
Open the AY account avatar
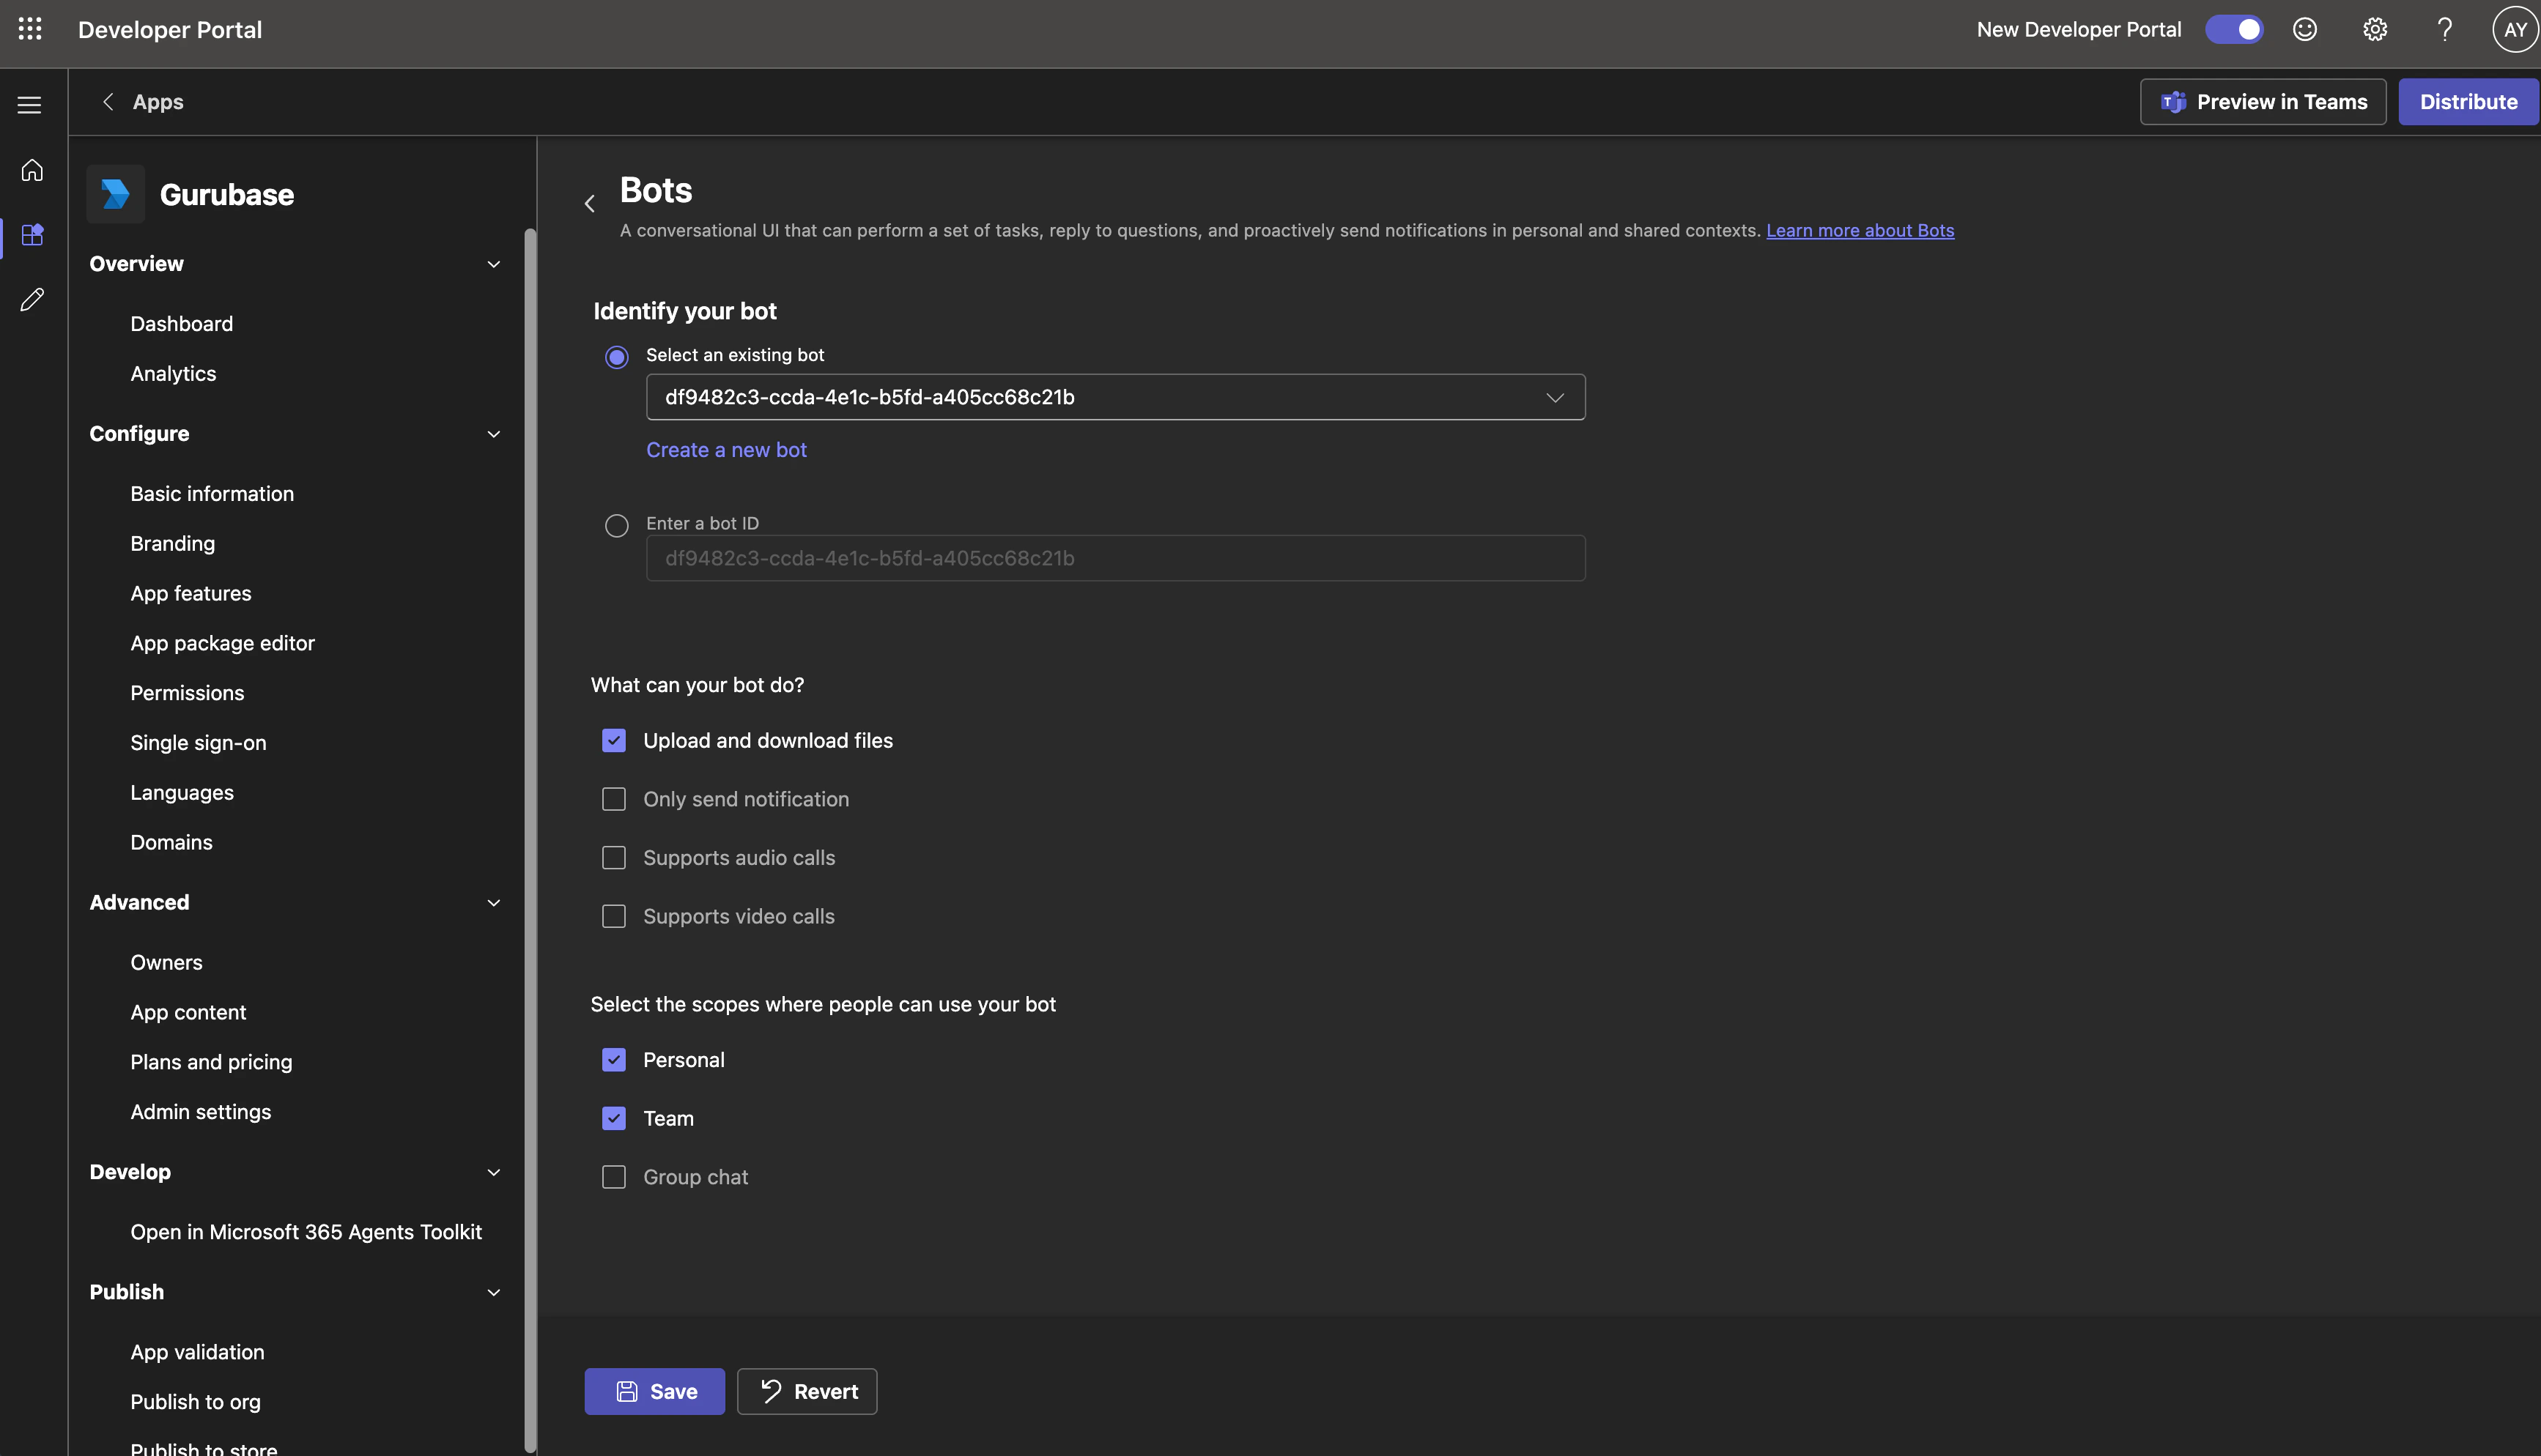point(2515,29)
